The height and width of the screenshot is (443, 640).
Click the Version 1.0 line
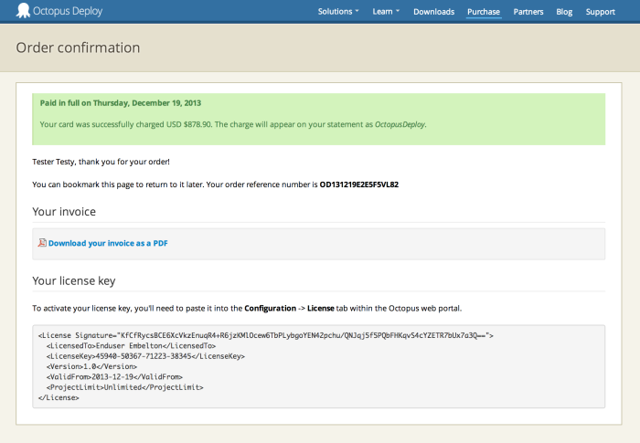coord(91,366)
